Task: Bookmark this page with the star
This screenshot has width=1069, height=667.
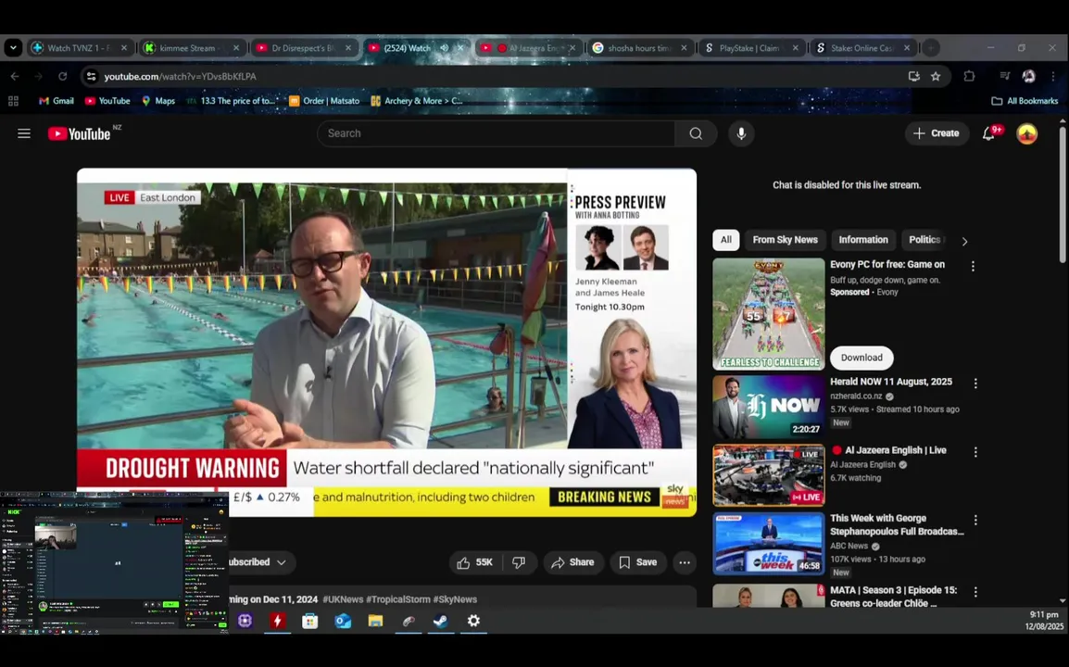Action: coord(936,76)
